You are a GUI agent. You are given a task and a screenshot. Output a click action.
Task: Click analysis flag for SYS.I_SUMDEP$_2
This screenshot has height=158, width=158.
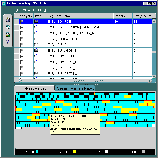point(22,68)
